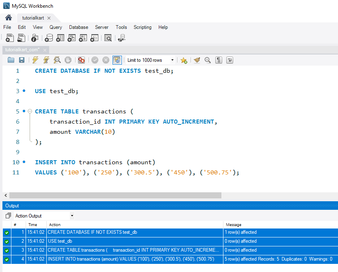Create a new table icon

[60, 38]
